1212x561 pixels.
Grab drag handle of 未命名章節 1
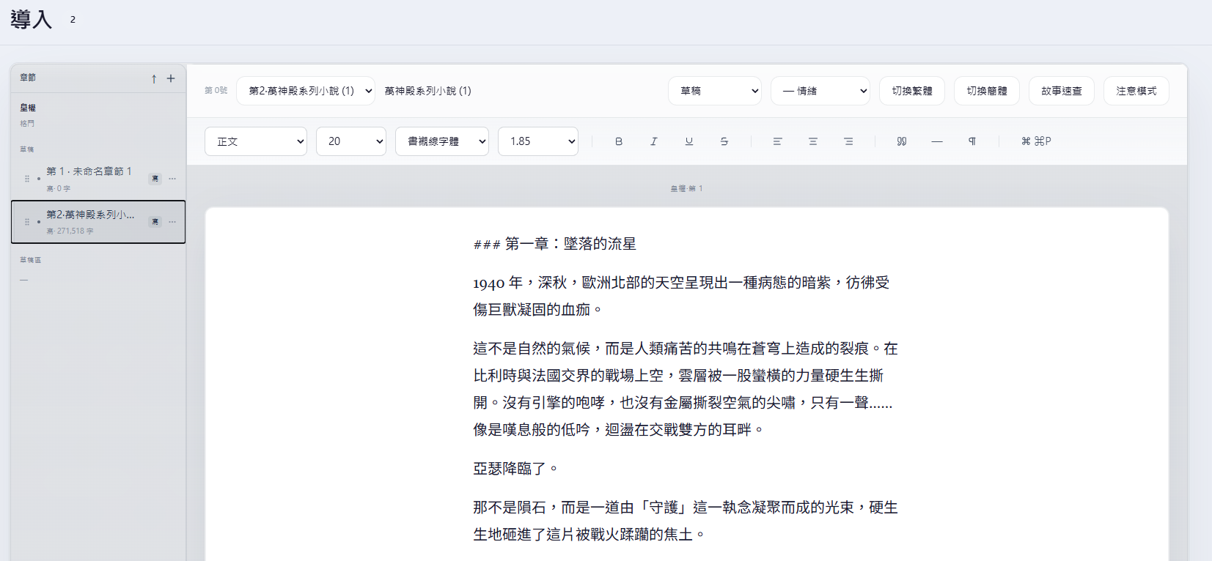coord(27,179)
